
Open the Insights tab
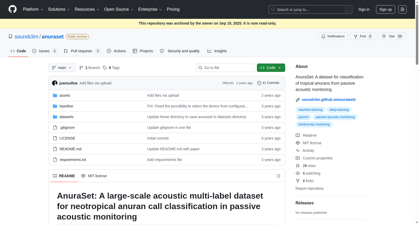click(x=217, y=51)
